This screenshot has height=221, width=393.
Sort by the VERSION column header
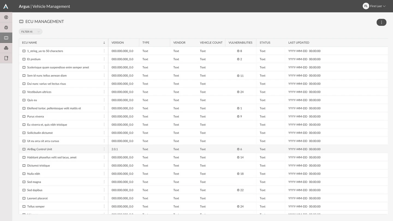118,43
